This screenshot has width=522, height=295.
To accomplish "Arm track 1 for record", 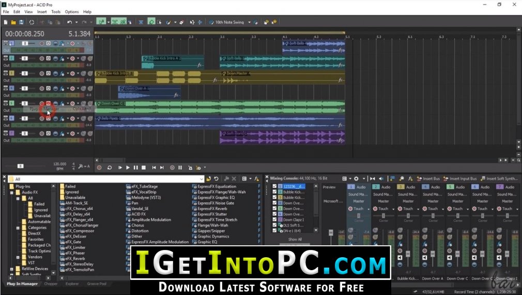I will click(42, 43).
